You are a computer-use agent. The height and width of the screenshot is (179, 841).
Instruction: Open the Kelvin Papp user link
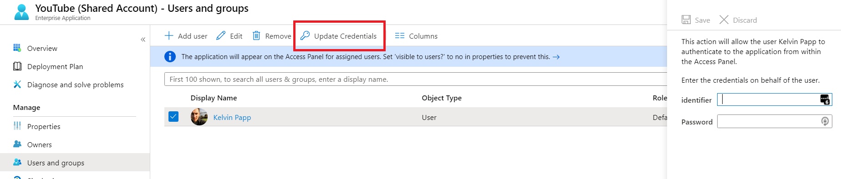point(232,117)
